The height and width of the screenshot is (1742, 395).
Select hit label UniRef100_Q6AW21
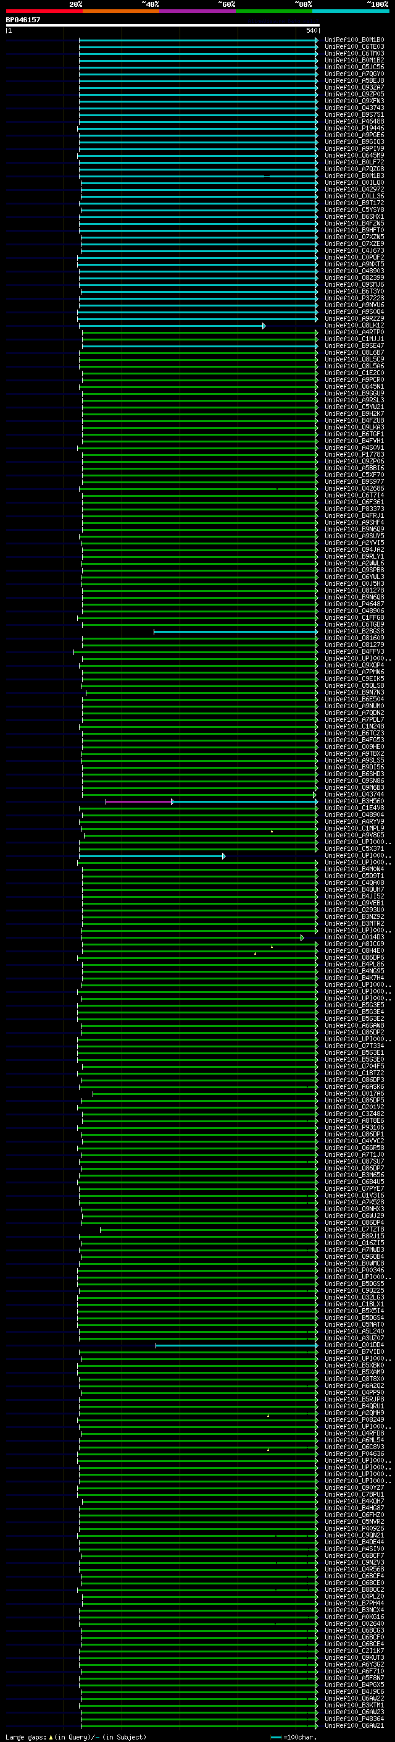pos(354,1727)
